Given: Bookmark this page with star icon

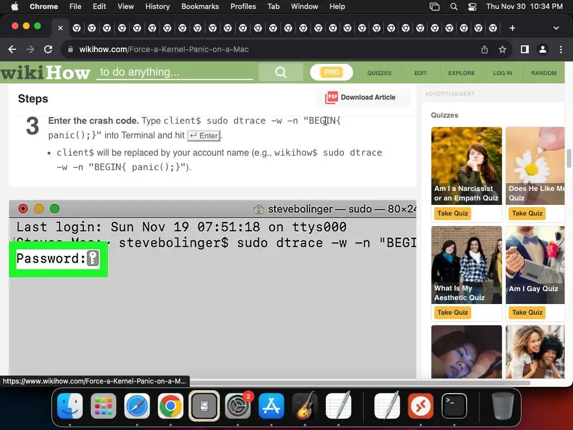Looking at the screenshot, I should click(502, 49).
